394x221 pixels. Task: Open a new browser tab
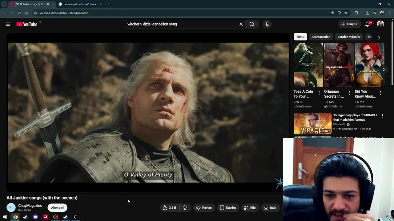point(109,4)
